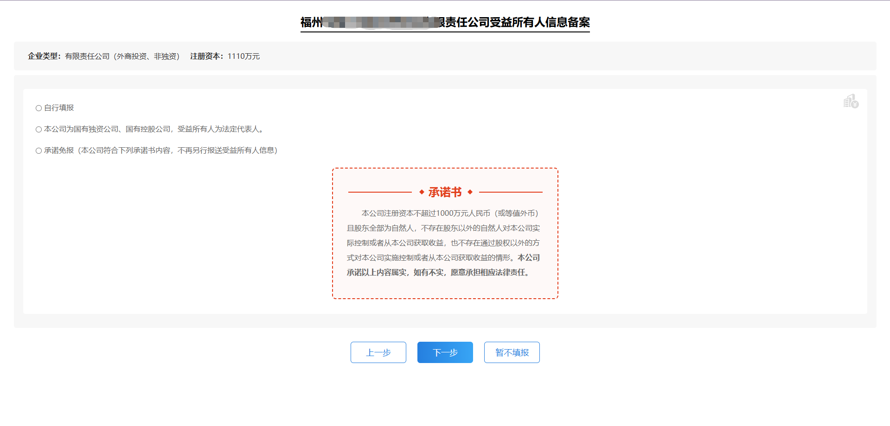This screenshot has height=426, width=890.
Task: Select the 承诺免报 radio button
Action: [x=39, y=150]
